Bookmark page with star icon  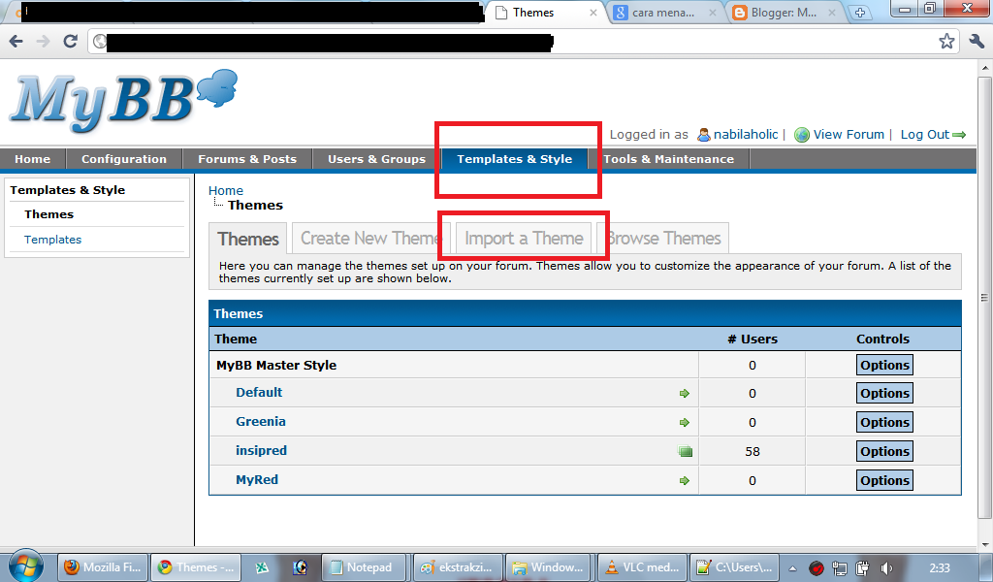[946, 42]
